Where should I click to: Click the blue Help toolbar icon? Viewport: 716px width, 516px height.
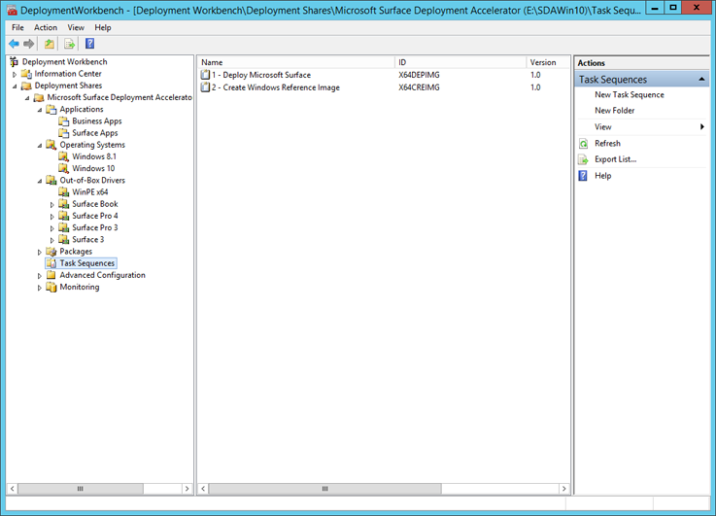[89, 44]
